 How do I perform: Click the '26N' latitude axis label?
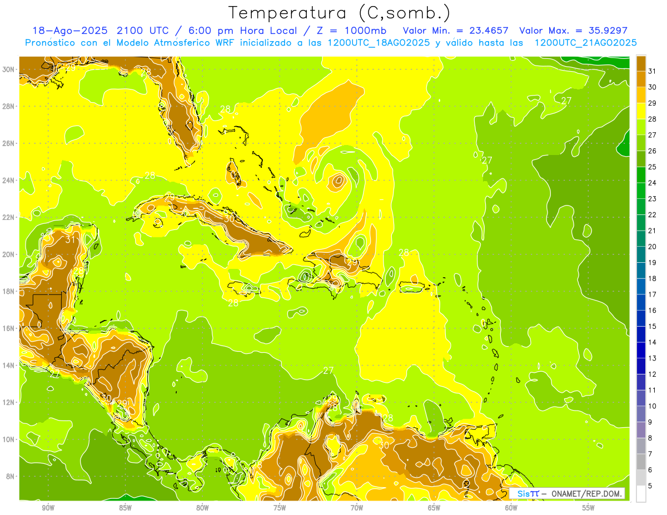[x=8, y=143]
